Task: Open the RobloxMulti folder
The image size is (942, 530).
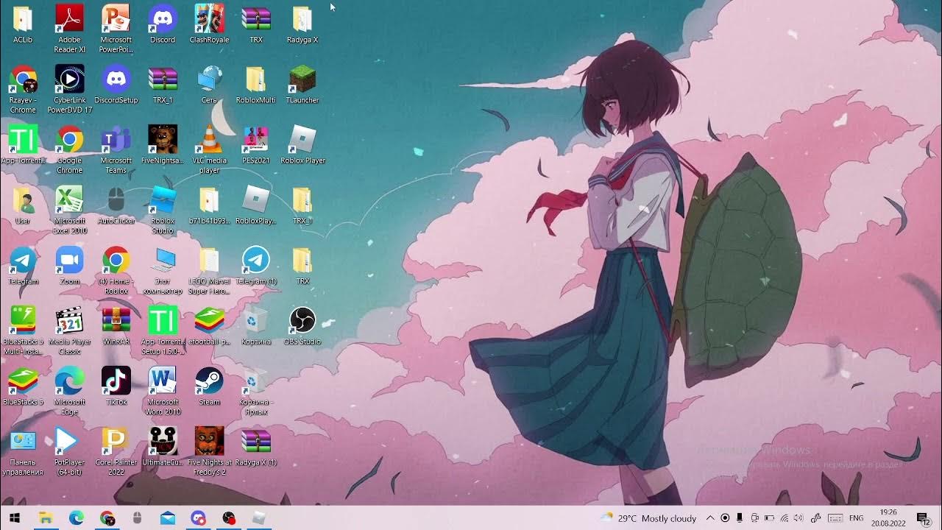Action: (256, 85)
